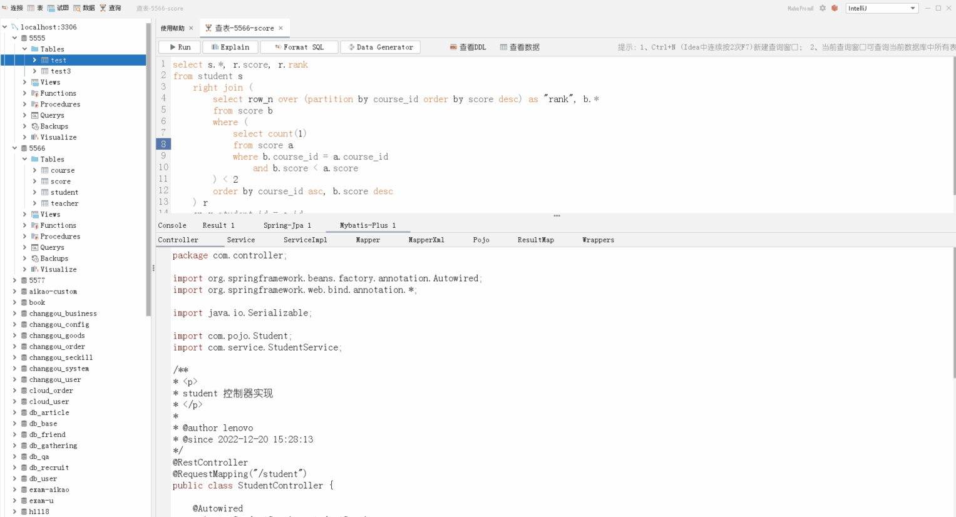
Task: Open the MapperXml code sub-tab
Action: click(x=426, y=240)
